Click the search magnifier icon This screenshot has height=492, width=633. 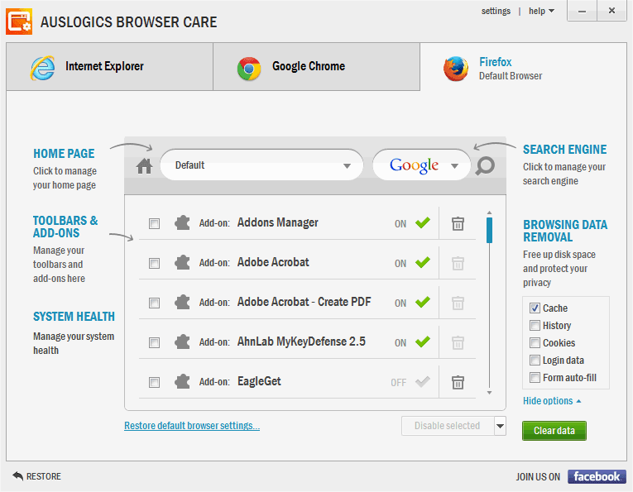tap(485, 165)
